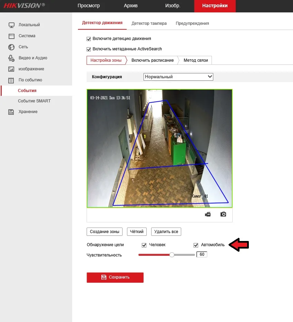Click the Сеть globe icon

[11, 47]
